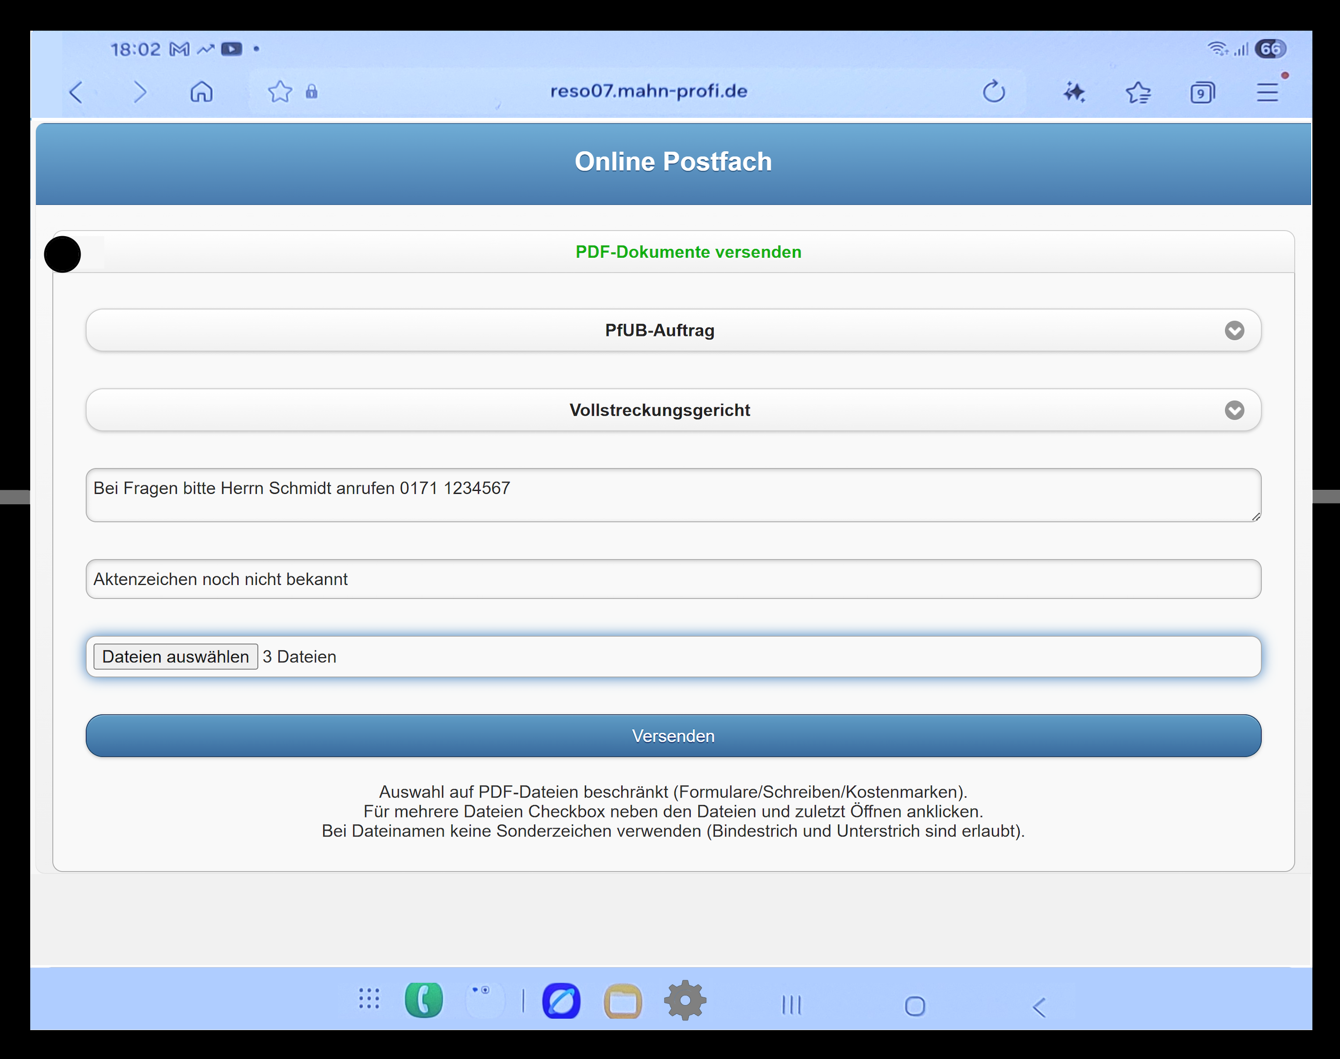The image size is (1340, 1059).
Task: Click the Vollstreckungsgericht dropdown chevron arrow
Action: [1234, 410]
